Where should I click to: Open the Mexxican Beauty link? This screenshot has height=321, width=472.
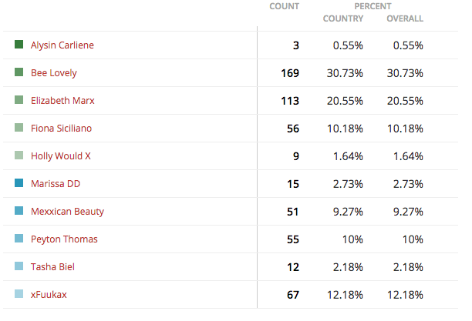tap(67, 212)
